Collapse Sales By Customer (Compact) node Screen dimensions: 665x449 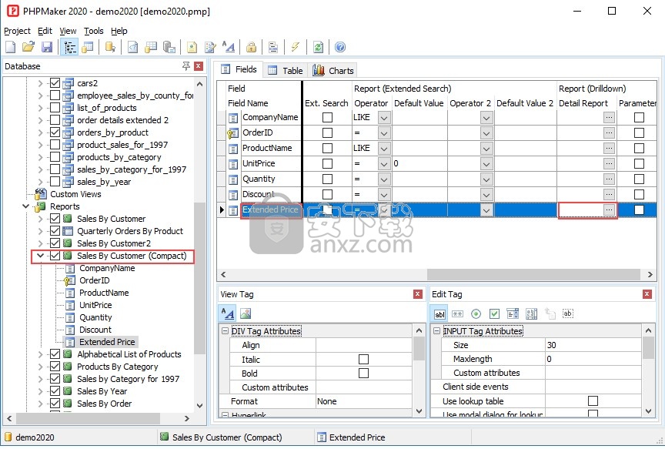40,256
